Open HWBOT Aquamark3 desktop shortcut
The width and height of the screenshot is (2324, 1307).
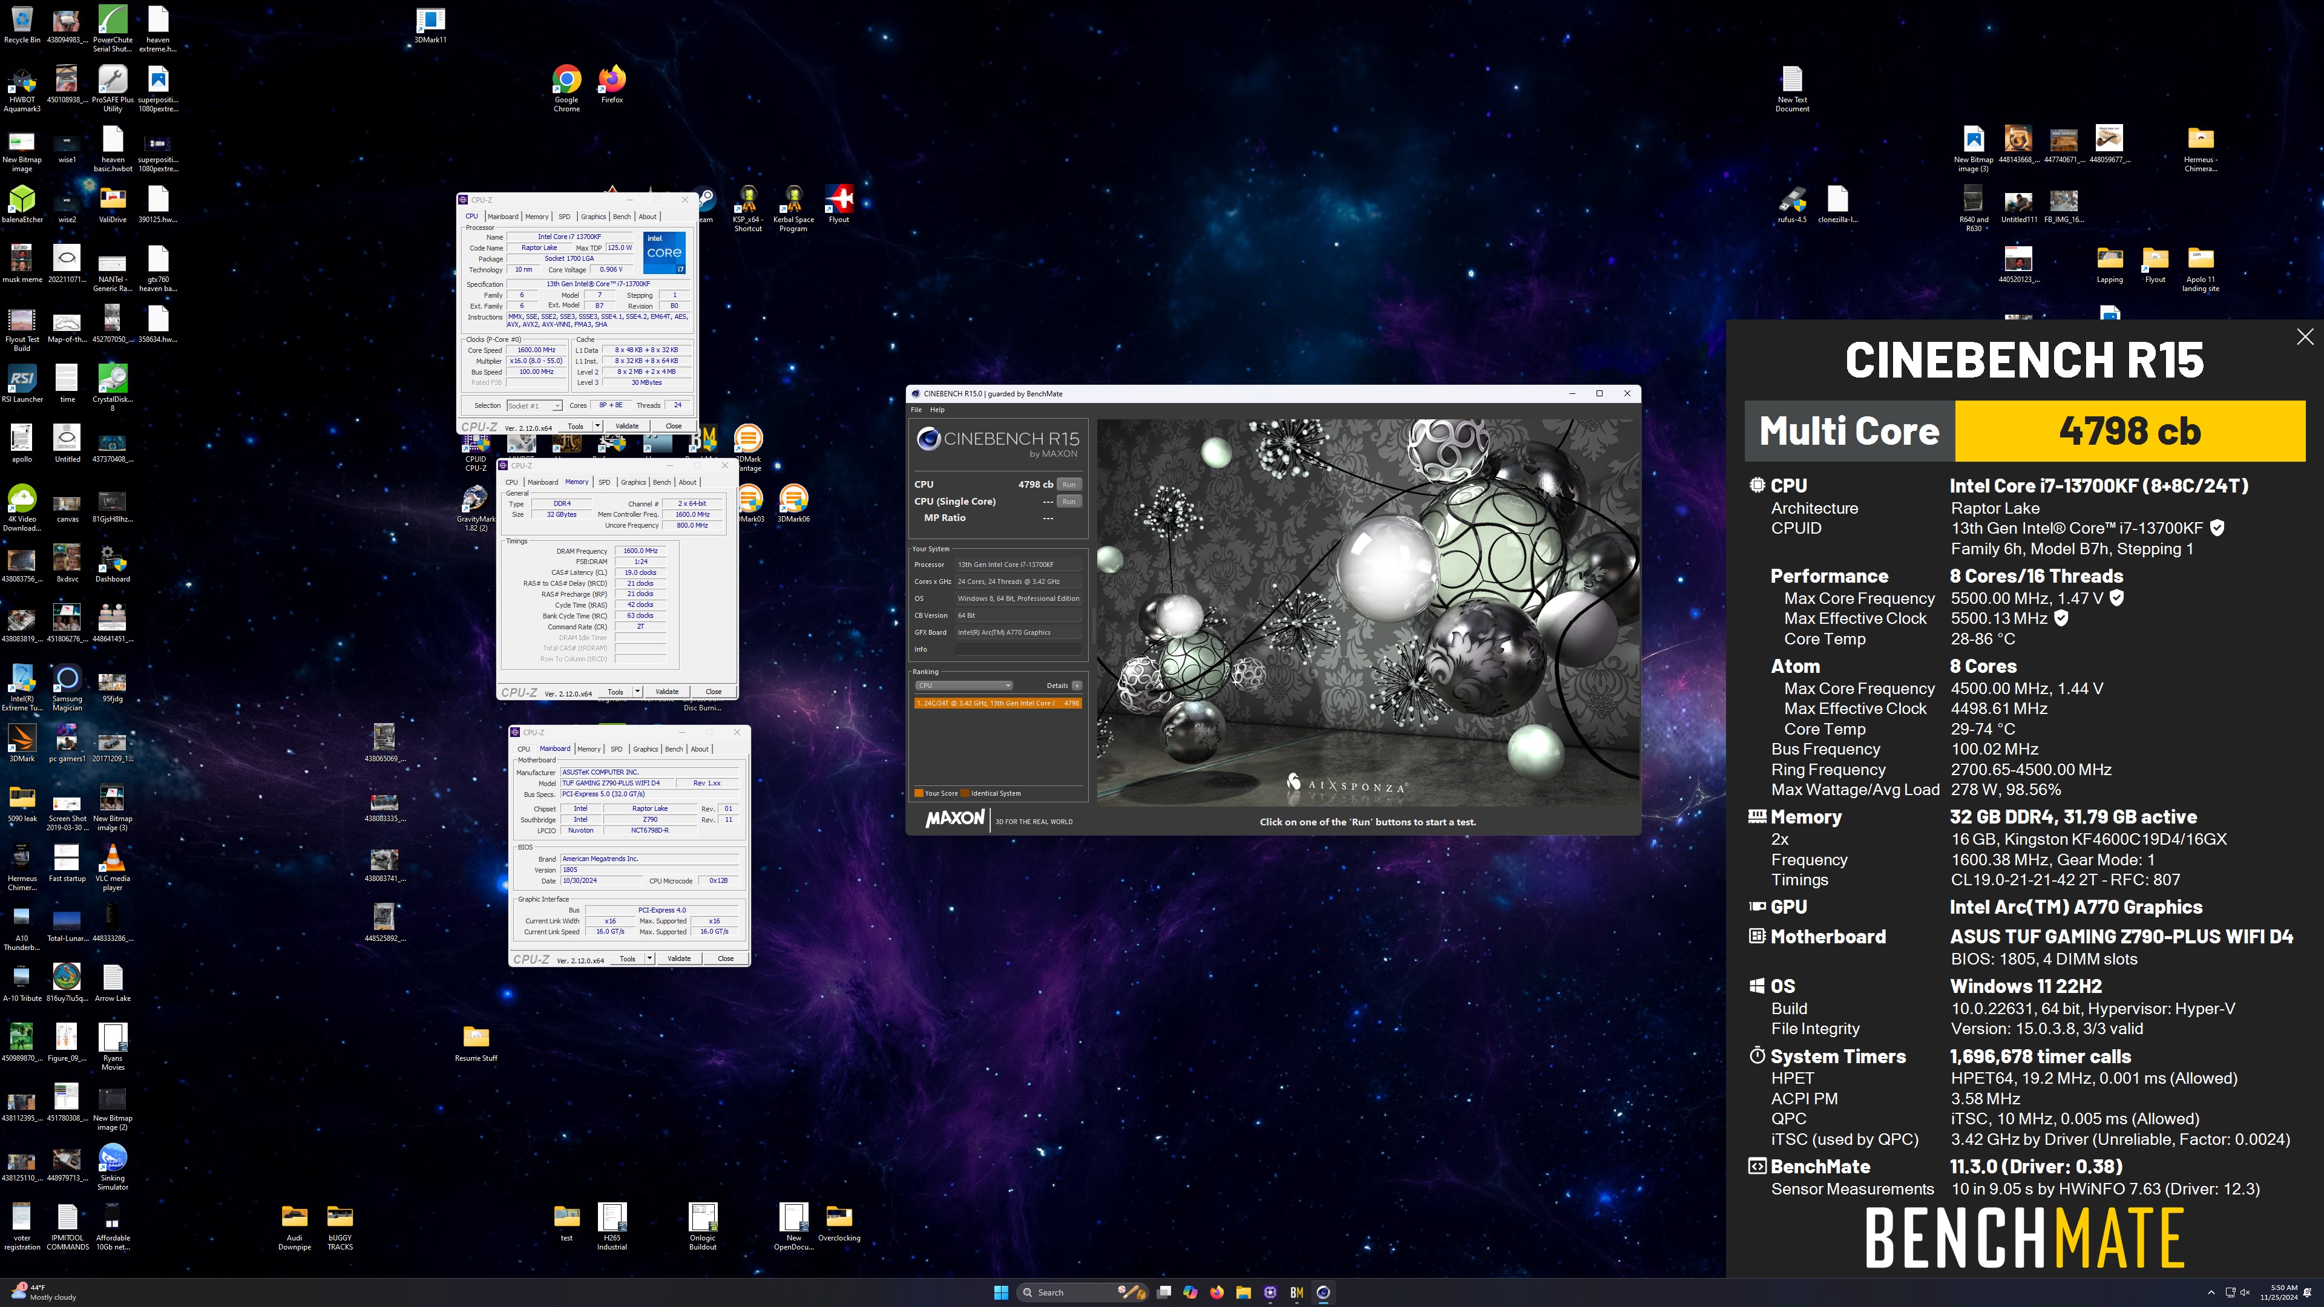point(22,90)
